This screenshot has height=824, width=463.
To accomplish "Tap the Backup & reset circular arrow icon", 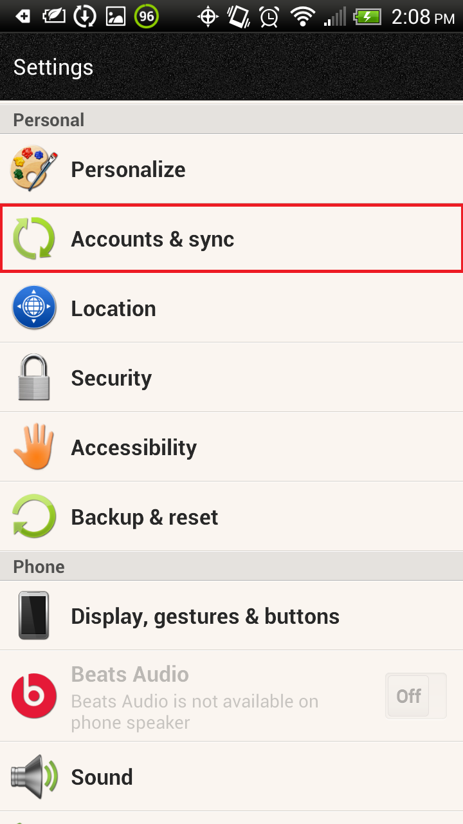I will (x=34, y=516).
